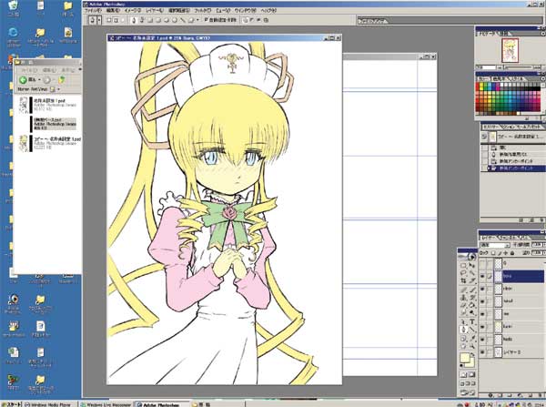Select the Hand tool in toolbox
Image resolution: width=546 pixels, height=407 pixels.
[x=463, y=346]
